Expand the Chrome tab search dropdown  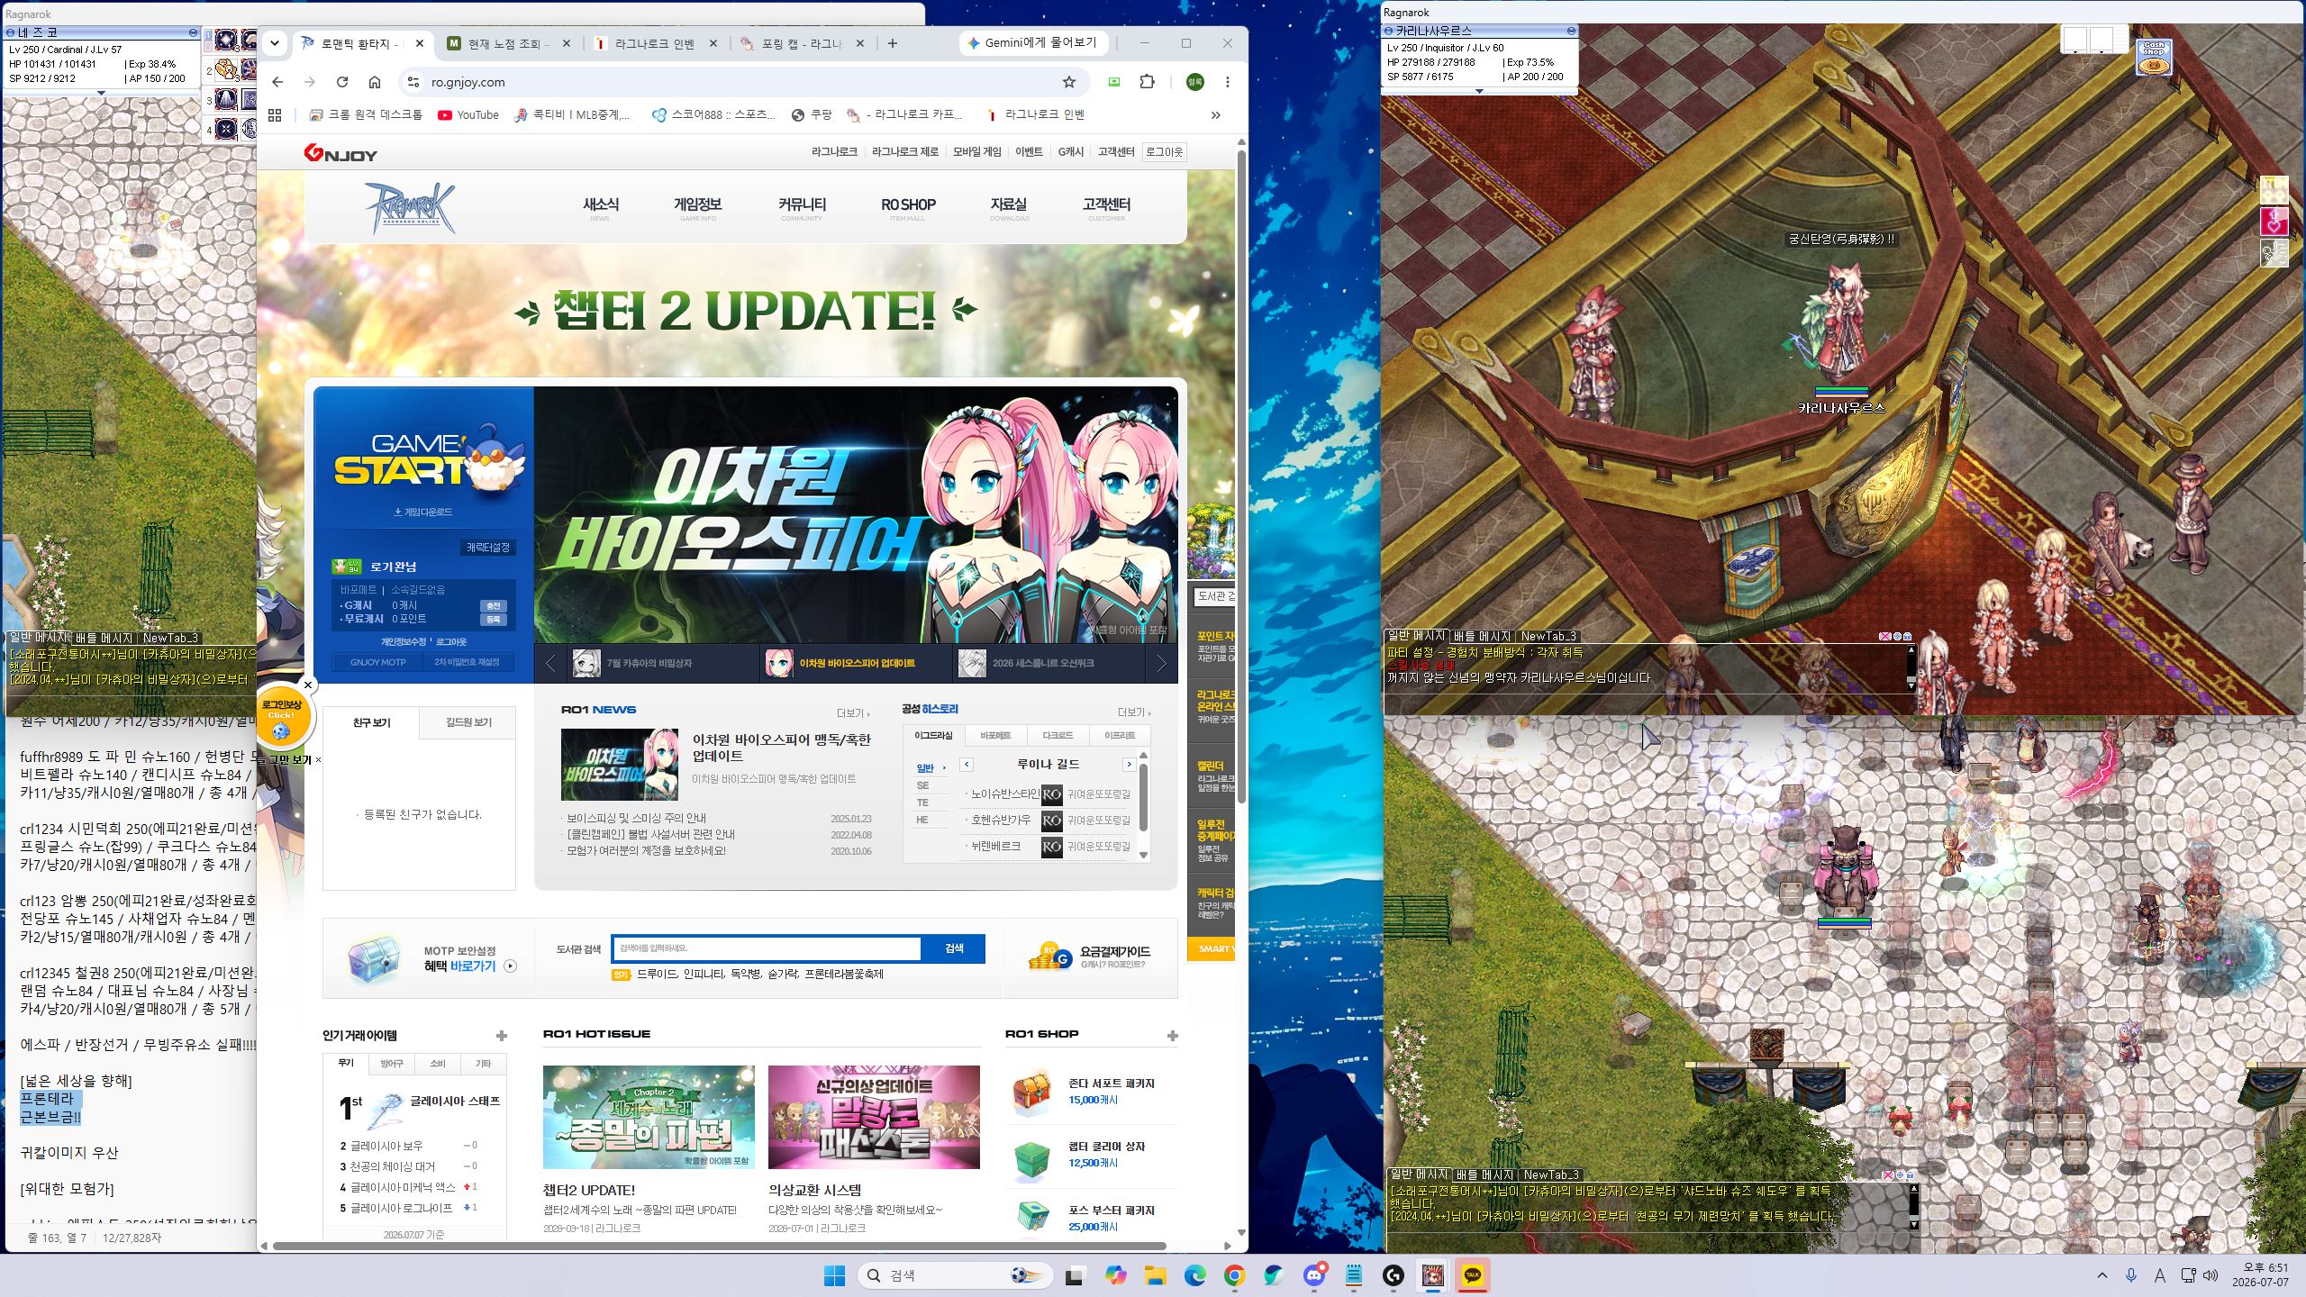pos(275,43)
